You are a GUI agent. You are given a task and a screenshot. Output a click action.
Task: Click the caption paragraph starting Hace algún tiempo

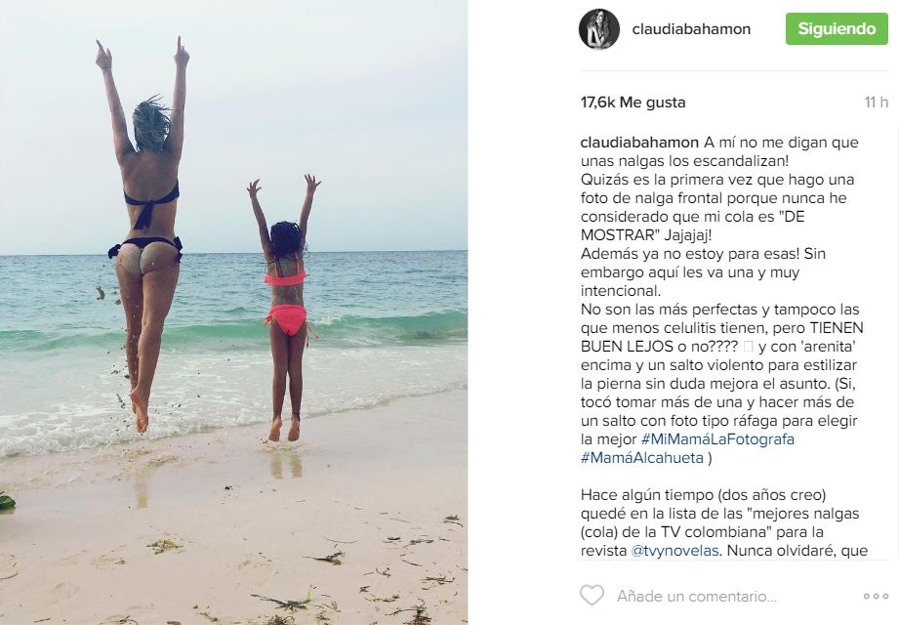click(723, 522)
